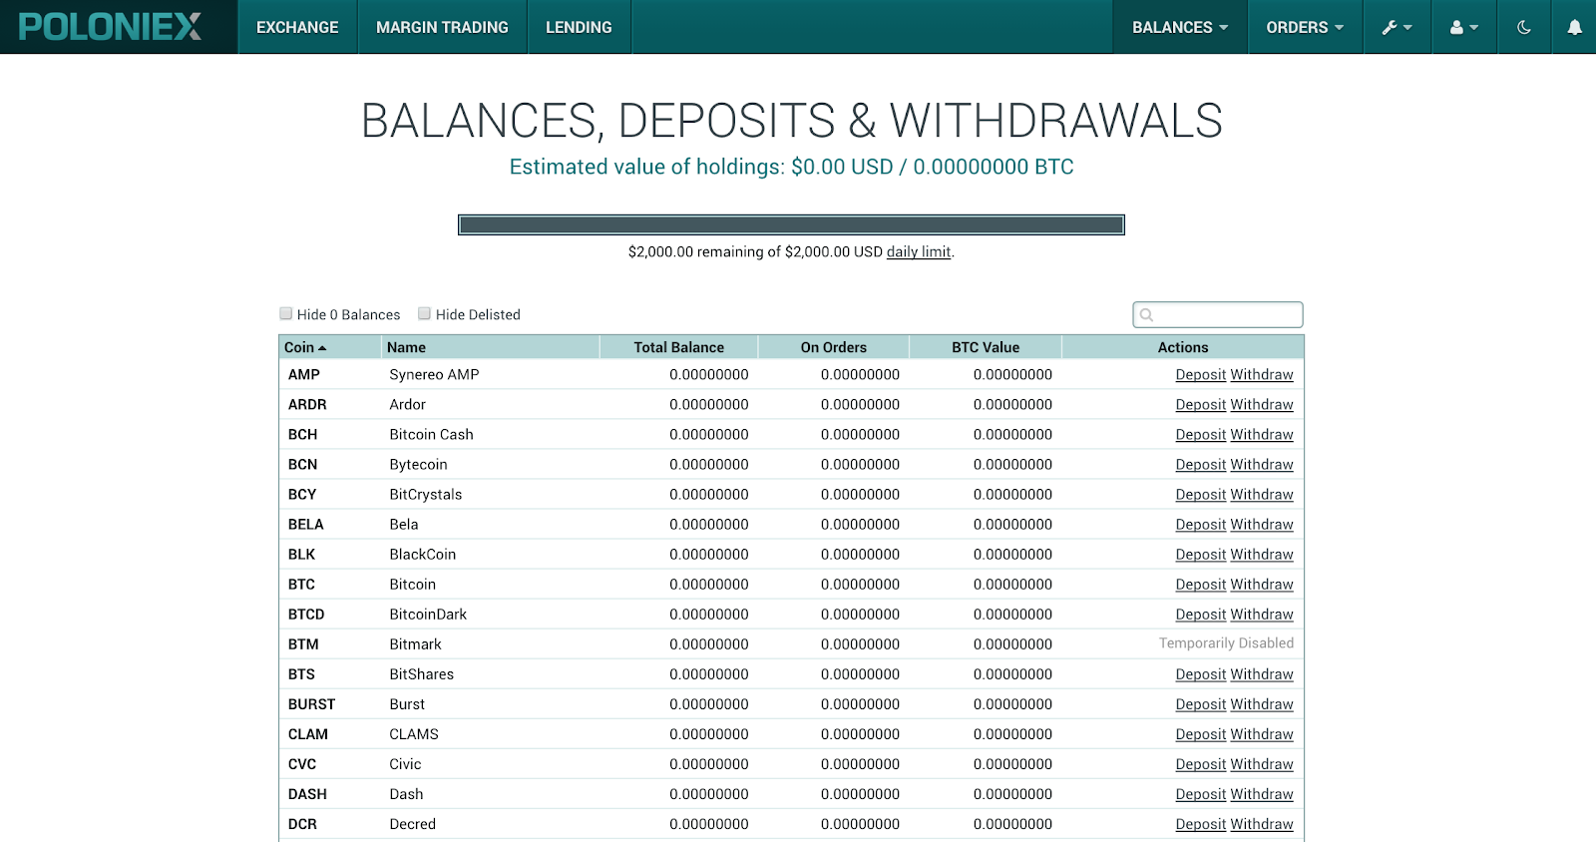Open the daily limit link
The width and height of the screenshot is (1596, 842).
click(x=919, y=251)
